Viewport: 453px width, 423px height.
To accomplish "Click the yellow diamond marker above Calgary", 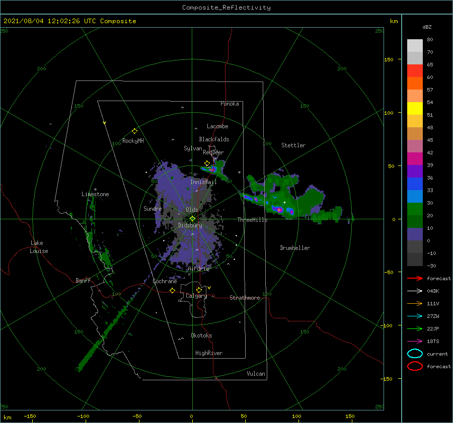I will [199, 290].
